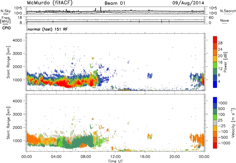This screenshot has height=163, width=236.
Task: Click the 'Time UT' axis title
Action: pyautogui.click(x=115, y=161)
